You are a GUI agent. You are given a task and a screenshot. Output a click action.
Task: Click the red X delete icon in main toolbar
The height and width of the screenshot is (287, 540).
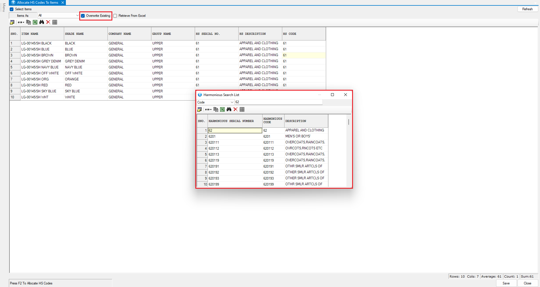pos(48,22)
